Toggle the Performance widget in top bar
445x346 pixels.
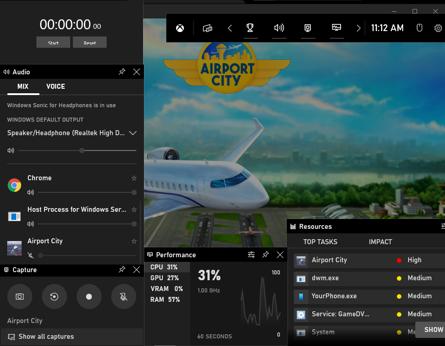(x=337, y=27)
